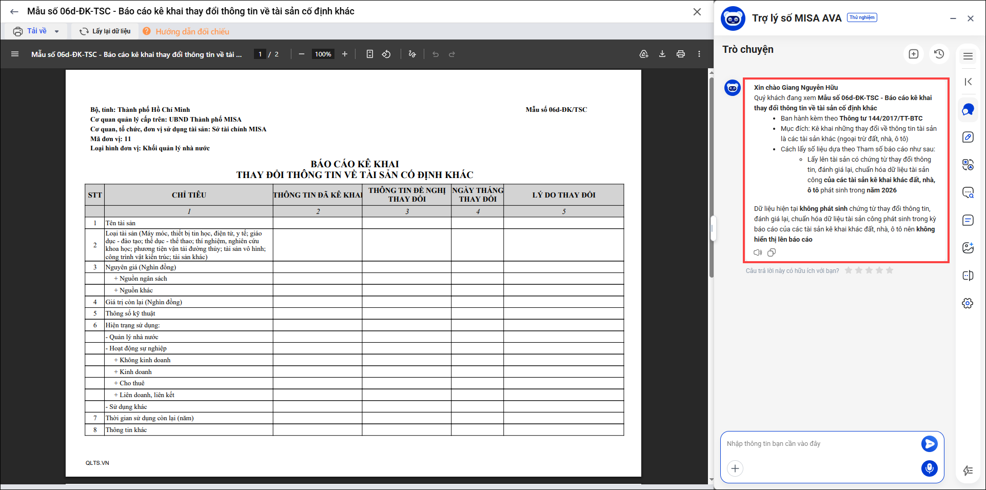Click the Thử nghiệm badge
Viewport: 986px width, 490px height.
(862, 17)
